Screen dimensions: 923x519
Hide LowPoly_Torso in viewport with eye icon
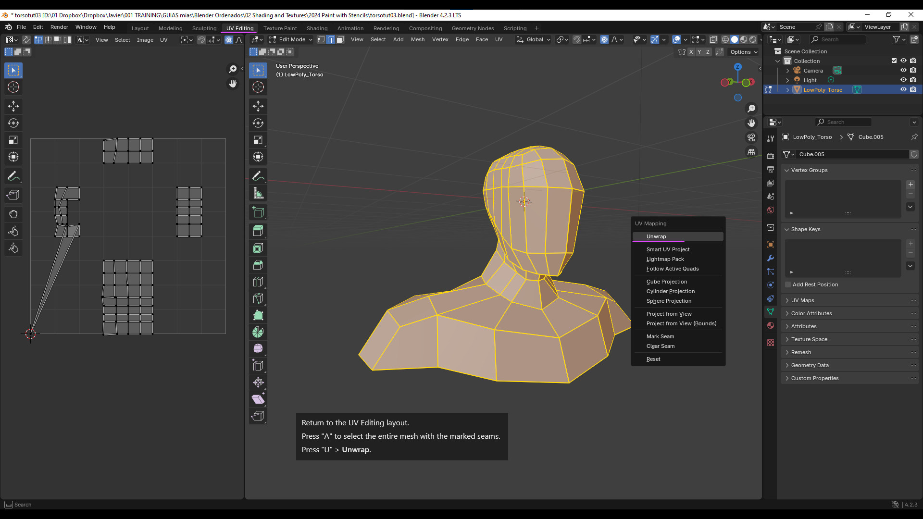pos(903,89)
